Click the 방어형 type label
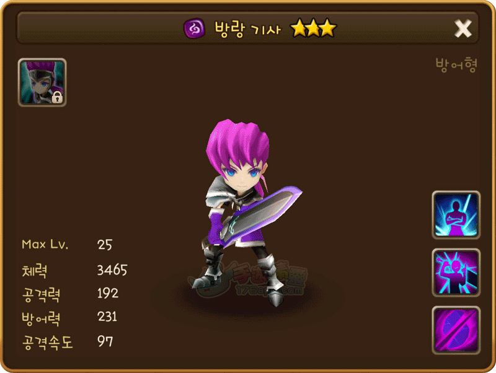This screenshot has height=373, width=496. (x=456, y=65)
